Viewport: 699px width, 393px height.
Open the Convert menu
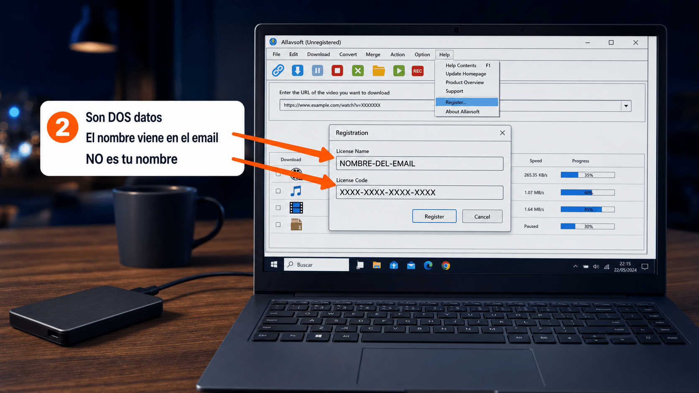(348, 54)
